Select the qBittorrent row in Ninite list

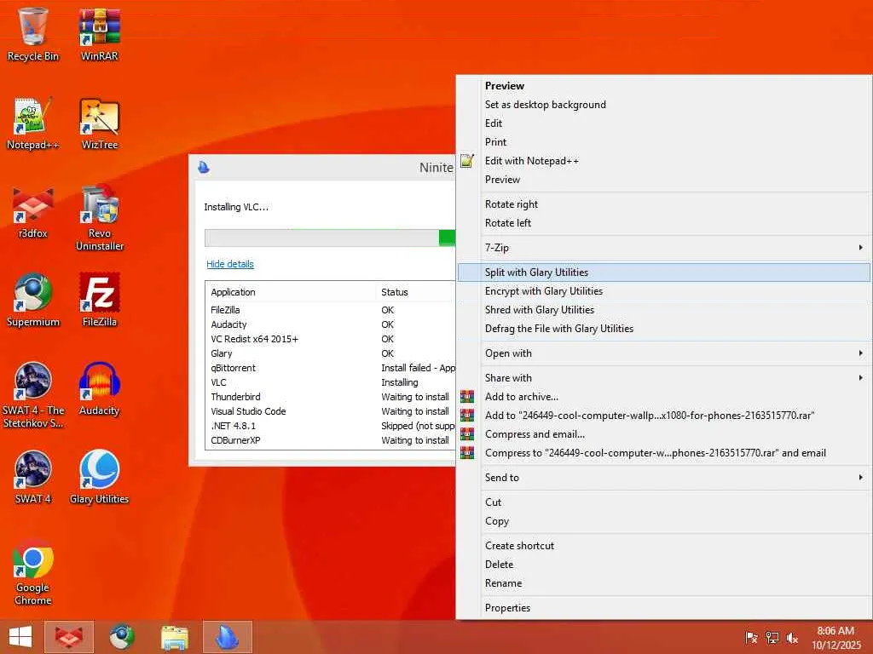(x=331, y=368)
